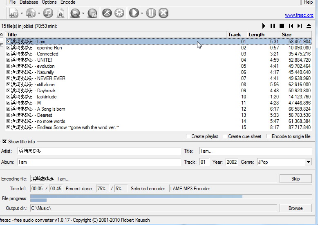
Task: Play selected track with joblist play button
Action: coord(264,26)
